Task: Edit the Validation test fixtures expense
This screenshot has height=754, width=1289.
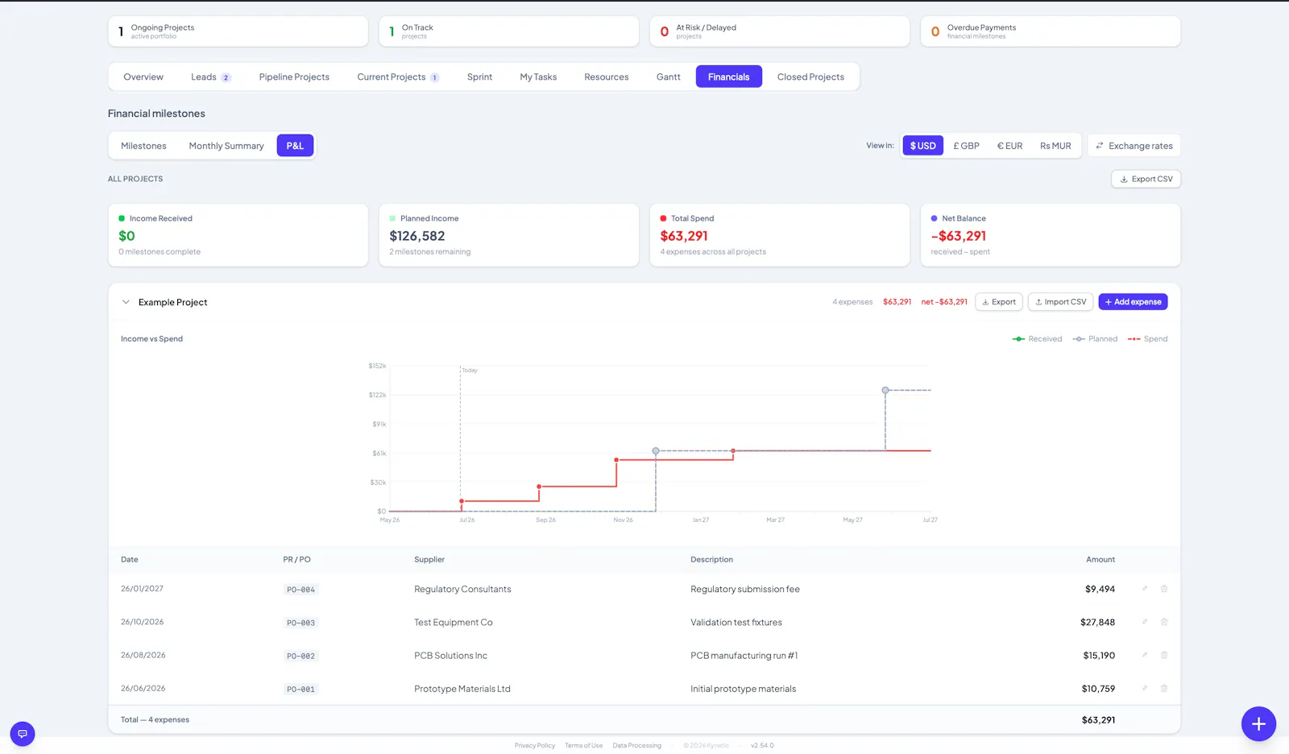Action: (1144, 622)
